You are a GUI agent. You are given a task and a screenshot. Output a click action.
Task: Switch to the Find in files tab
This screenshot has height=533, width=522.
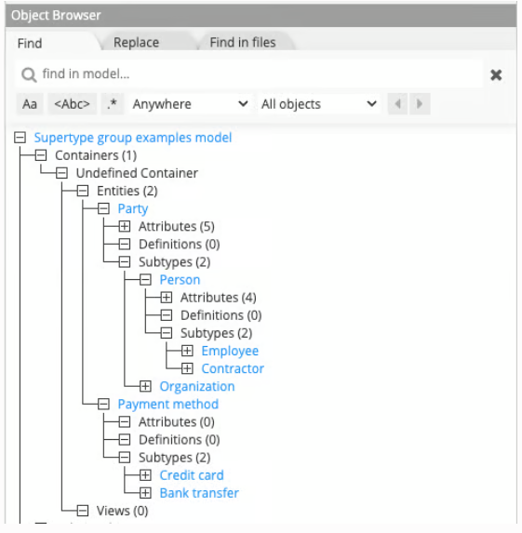(243, 43)
